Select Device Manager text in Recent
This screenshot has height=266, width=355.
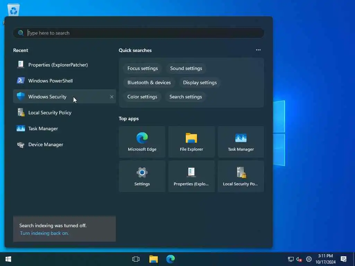46,144
